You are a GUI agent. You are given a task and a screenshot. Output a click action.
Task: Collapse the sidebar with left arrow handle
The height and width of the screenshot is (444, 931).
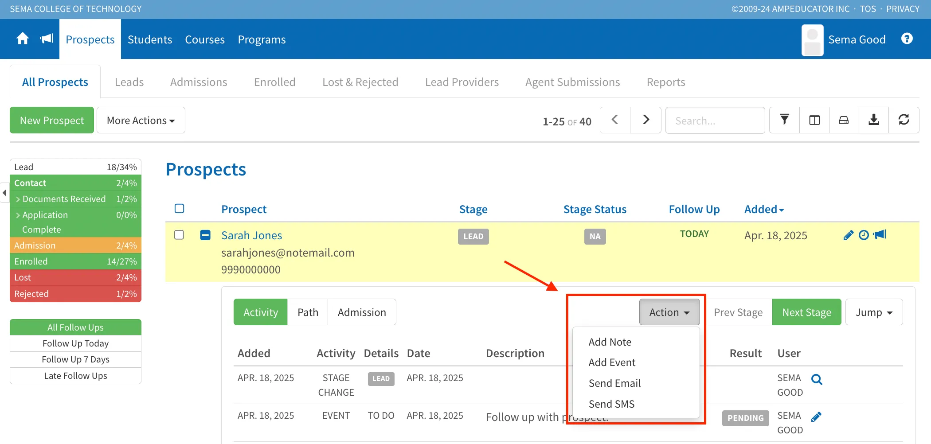tap(4, 193)
